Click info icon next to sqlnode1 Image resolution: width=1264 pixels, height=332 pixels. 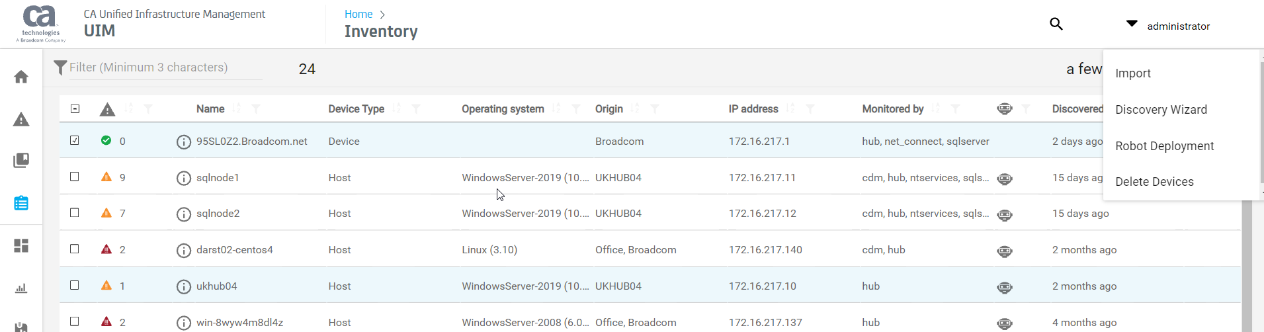coord(184,178)
